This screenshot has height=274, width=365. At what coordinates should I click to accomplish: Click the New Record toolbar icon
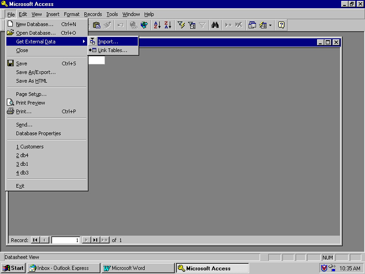tap(229, 25)
